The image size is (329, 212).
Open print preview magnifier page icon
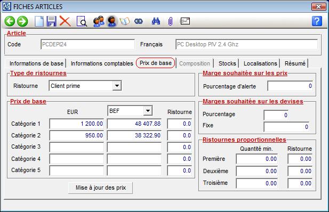point(82,21)
